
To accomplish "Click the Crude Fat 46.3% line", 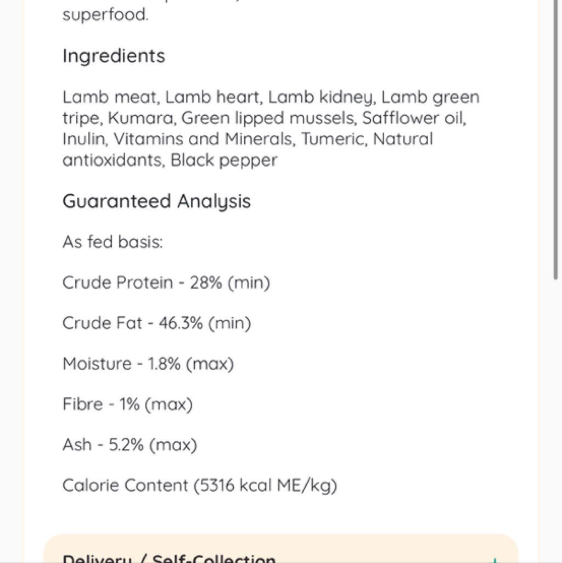I will point(156,323).
